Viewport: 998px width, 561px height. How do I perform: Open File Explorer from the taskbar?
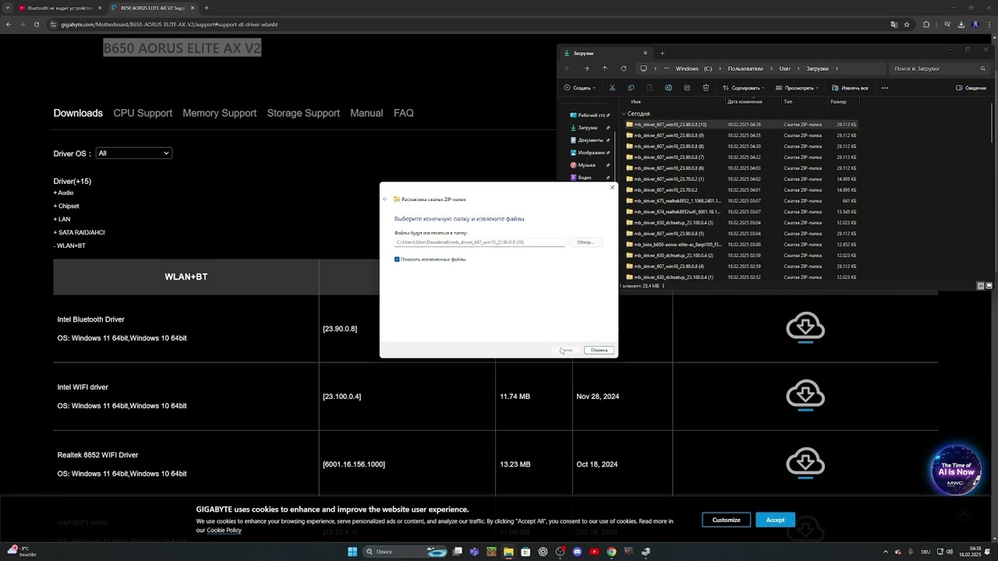508,552
